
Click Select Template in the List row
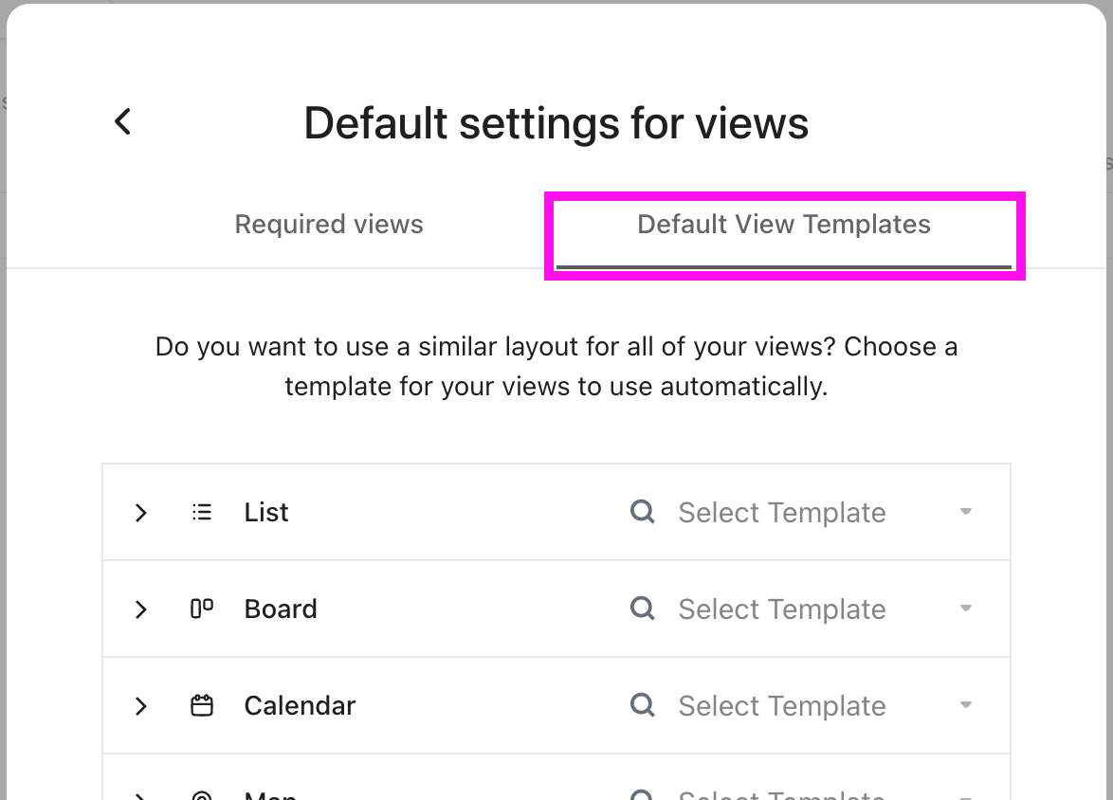coord(781,512)
